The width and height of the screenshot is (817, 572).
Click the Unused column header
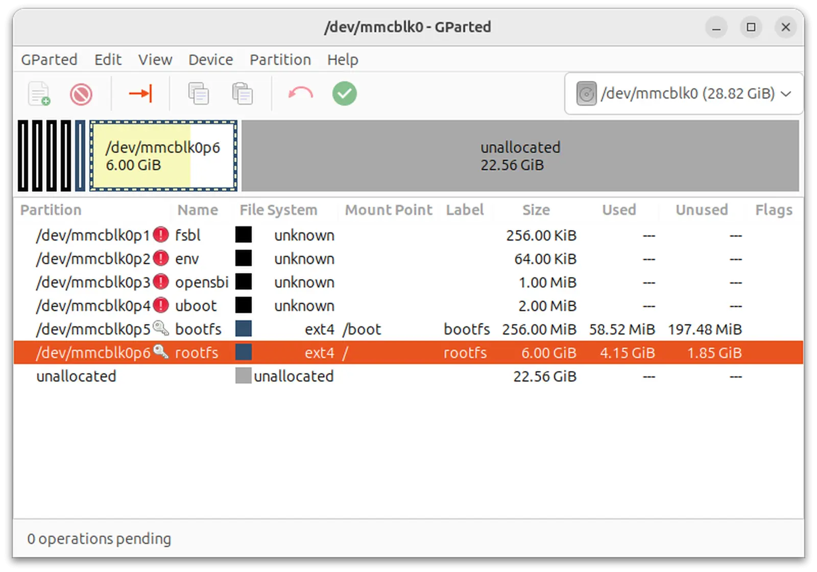tap(702, 210)
